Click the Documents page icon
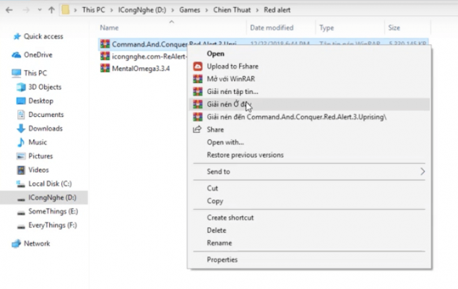The height and width of the screenshot is (289, 458). pyautogui.click(x=21, y=114)
